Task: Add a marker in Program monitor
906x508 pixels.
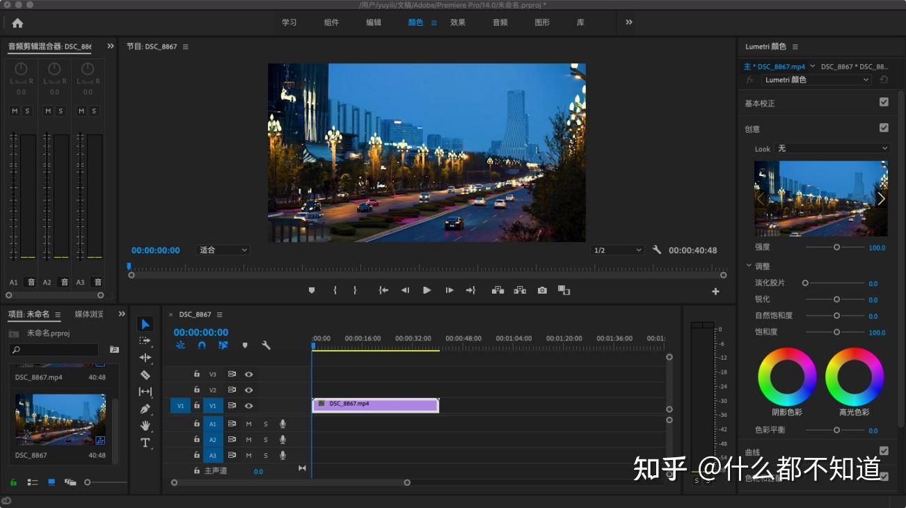Action: tap(312, 290)
